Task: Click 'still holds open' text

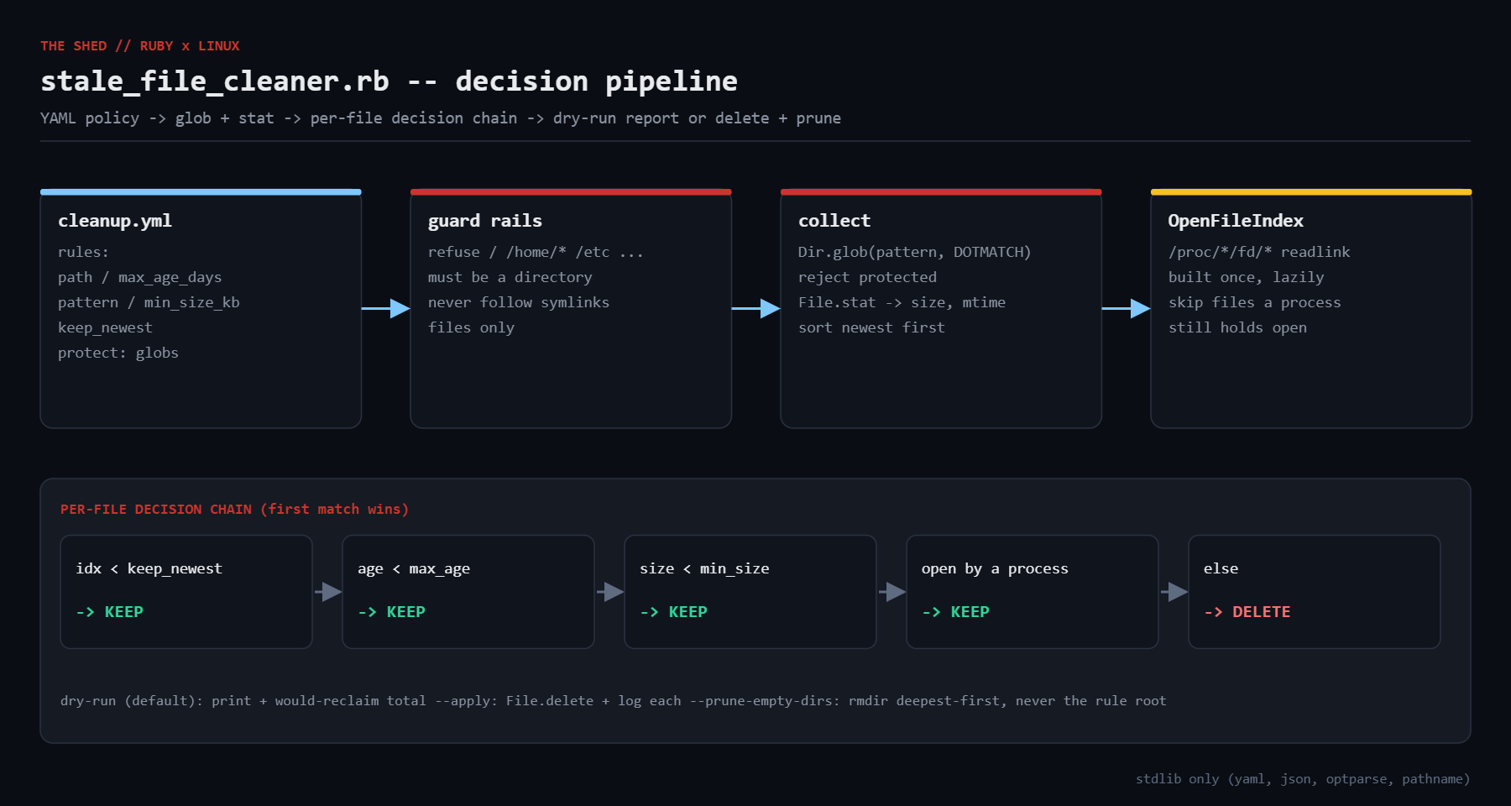Action: (x=1237, y=327)
